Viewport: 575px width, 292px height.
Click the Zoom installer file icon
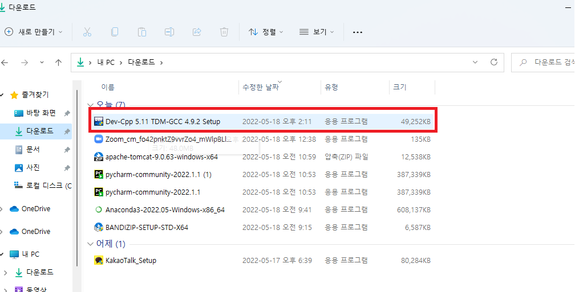(98, 139)
